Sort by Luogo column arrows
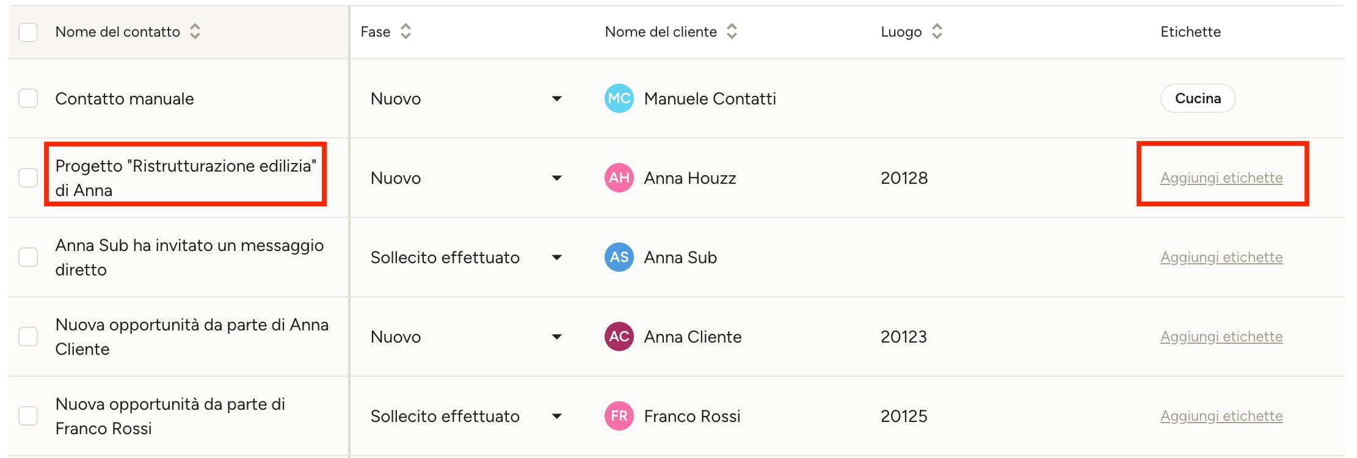The width and height of the screenshot is (1357, 458). click(x=937, y=32)
